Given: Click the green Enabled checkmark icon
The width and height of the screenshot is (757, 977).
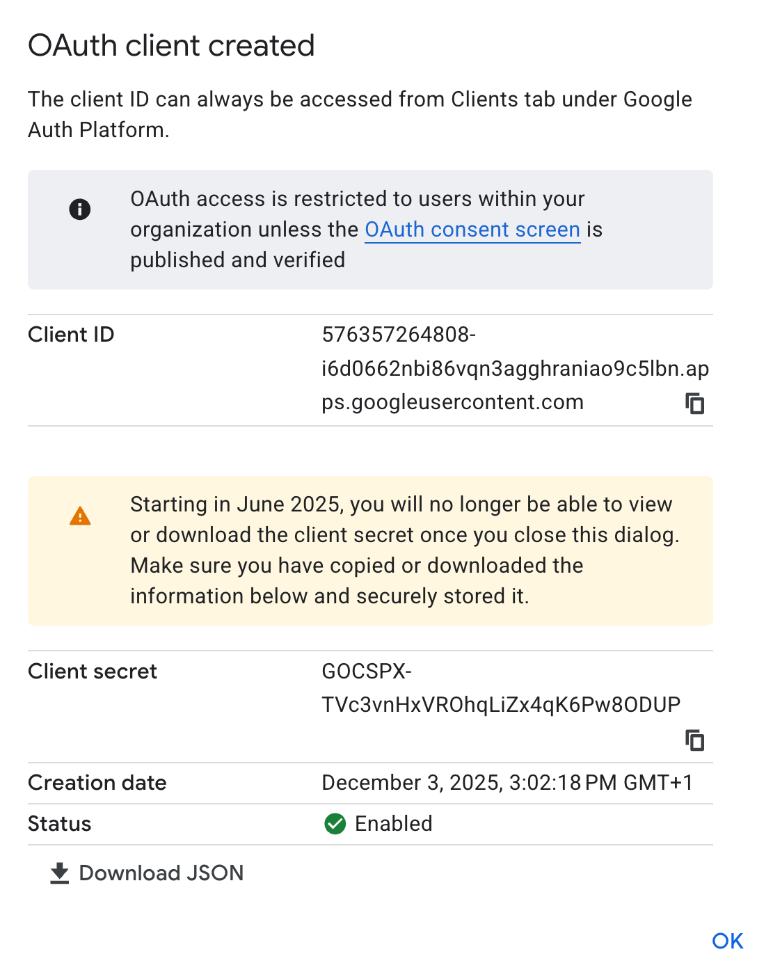Looking at the screenshot, I should click(x=335, y=824).
